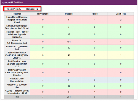This screenshot has height=101, width=138.
Task: Open Linux Kernel Upgrade AWS Cloud test plan
Action: [17, 27]
